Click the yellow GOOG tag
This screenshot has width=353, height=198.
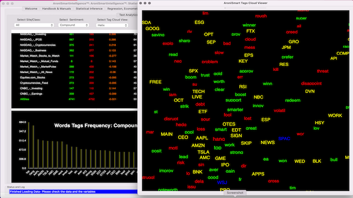coord(152,29)
